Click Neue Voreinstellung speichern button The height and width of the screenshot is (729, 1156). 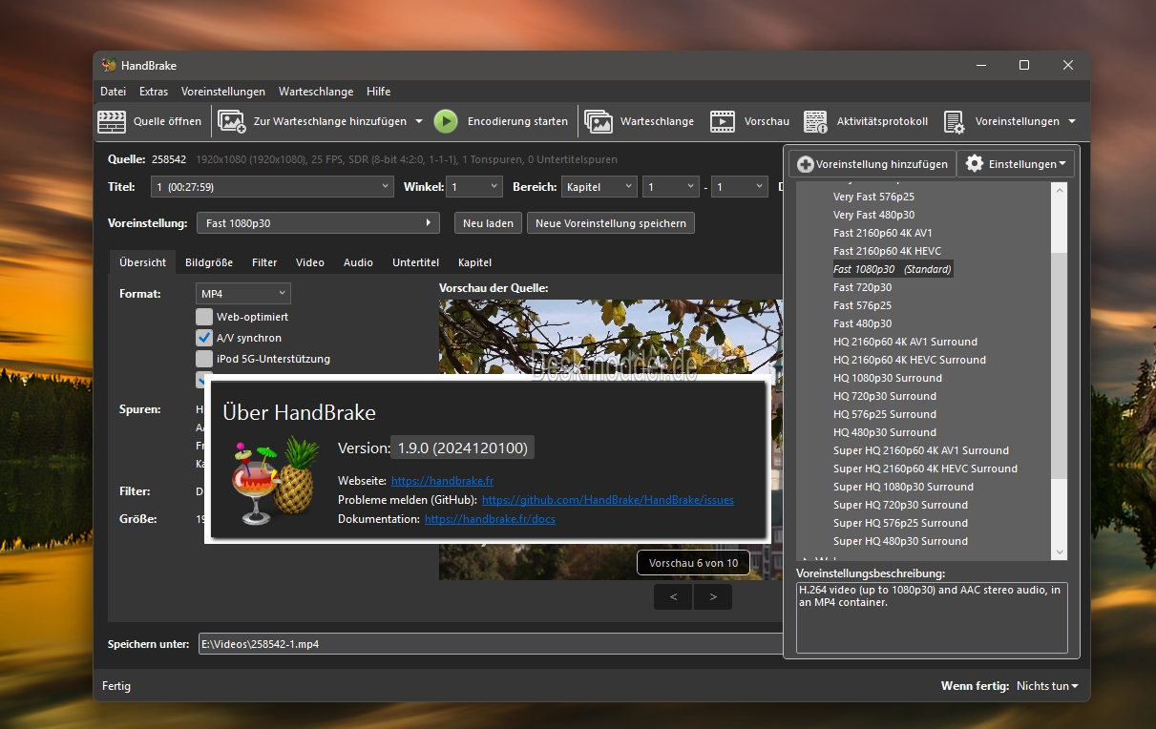[611, 223]
